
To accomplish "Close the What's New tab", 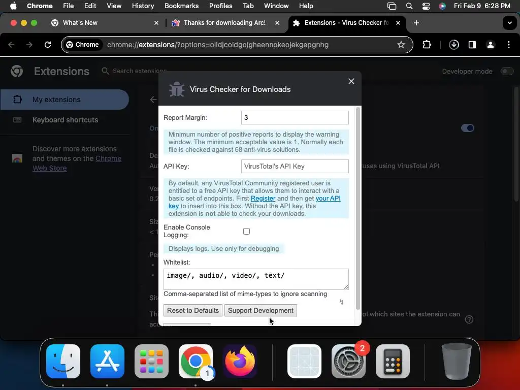I will coord(156,23).
